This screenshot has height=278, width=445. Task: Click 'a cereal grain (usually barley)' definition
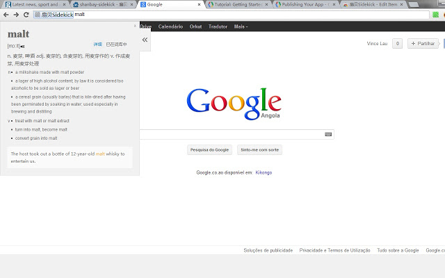click(68, 104)
